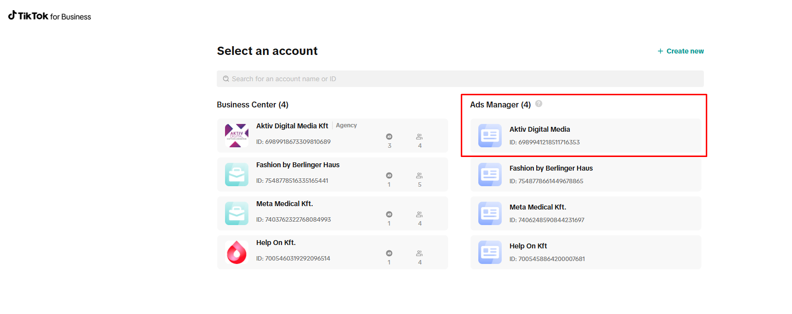Click the Select an account title
This screenshot has height=314, width=792.
point(267,51)
